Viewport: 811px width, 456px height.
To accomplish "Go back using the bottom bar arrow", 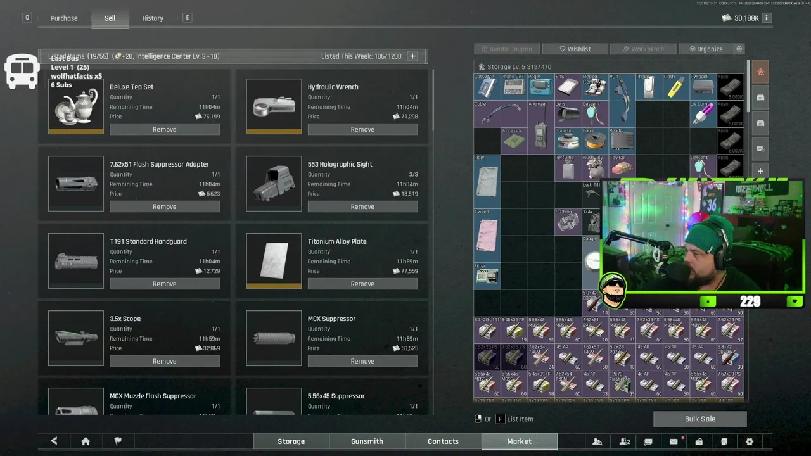I will pos(54,441).
